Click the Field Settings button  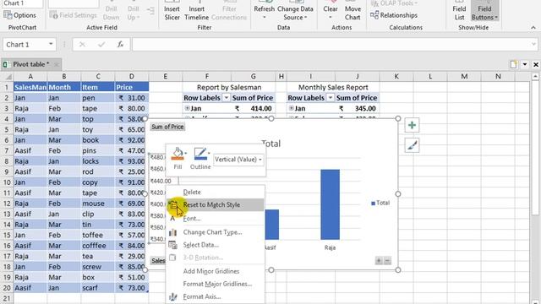click(x=74, y=15)
